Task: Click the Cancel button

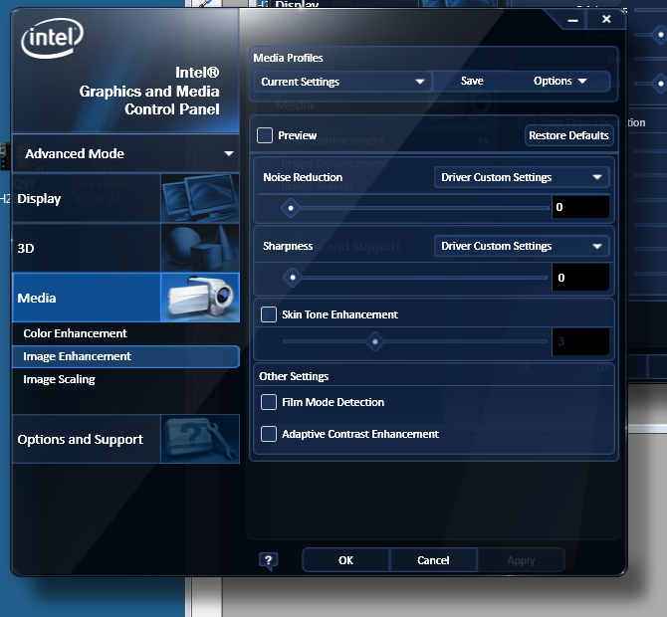Action: (433, 560)
